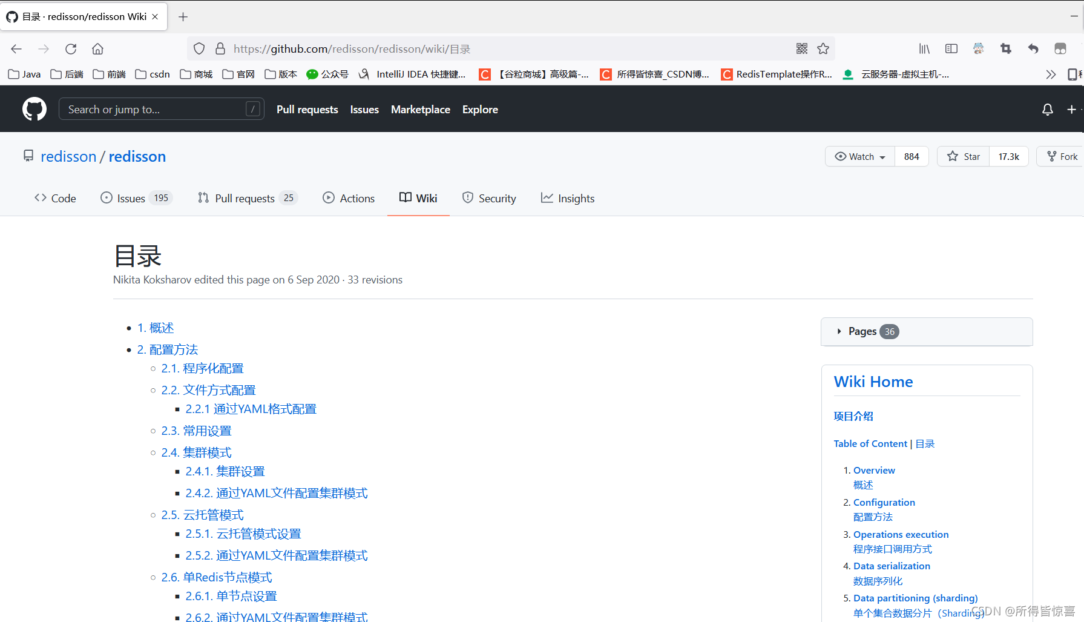1084x622 pixels.
Task: Open the library bookshelf icon
Action: [924, 48]
